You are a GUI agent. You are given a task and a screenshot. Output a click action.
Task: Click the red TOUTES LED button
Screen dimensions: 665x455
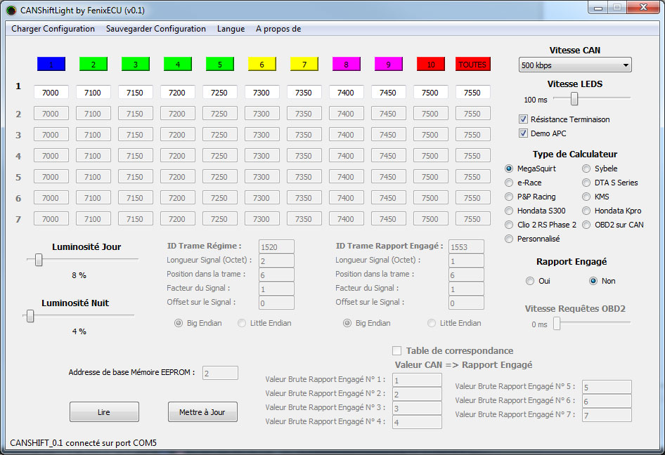472,64
